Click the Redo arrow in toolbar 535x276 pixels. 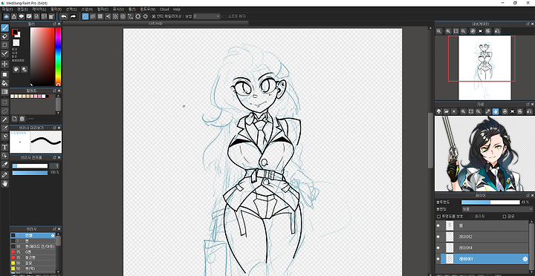pyautogui.click(x=73, y=16)
